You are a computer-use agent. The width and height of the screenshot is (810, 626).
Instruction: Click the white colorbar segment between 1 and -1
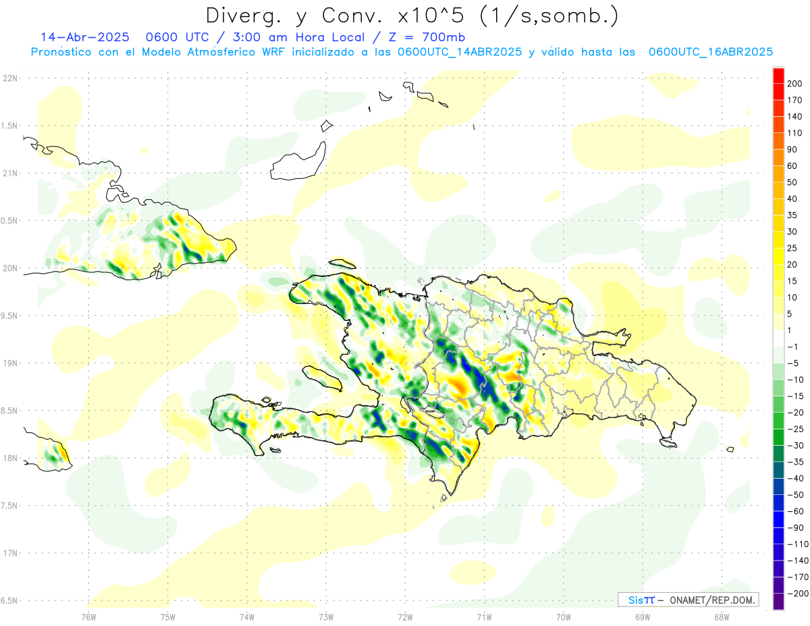point(778,339)
